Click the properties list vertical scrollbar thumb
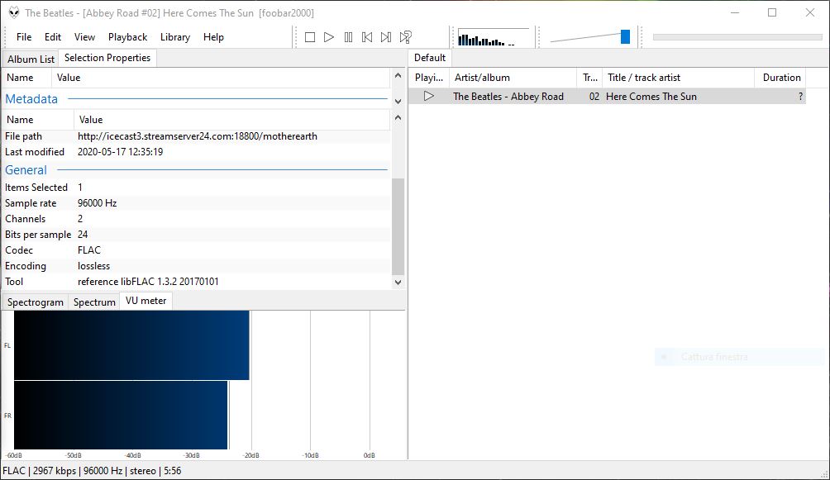The height and width of the screenshot is (480, 830). (398, 226)
